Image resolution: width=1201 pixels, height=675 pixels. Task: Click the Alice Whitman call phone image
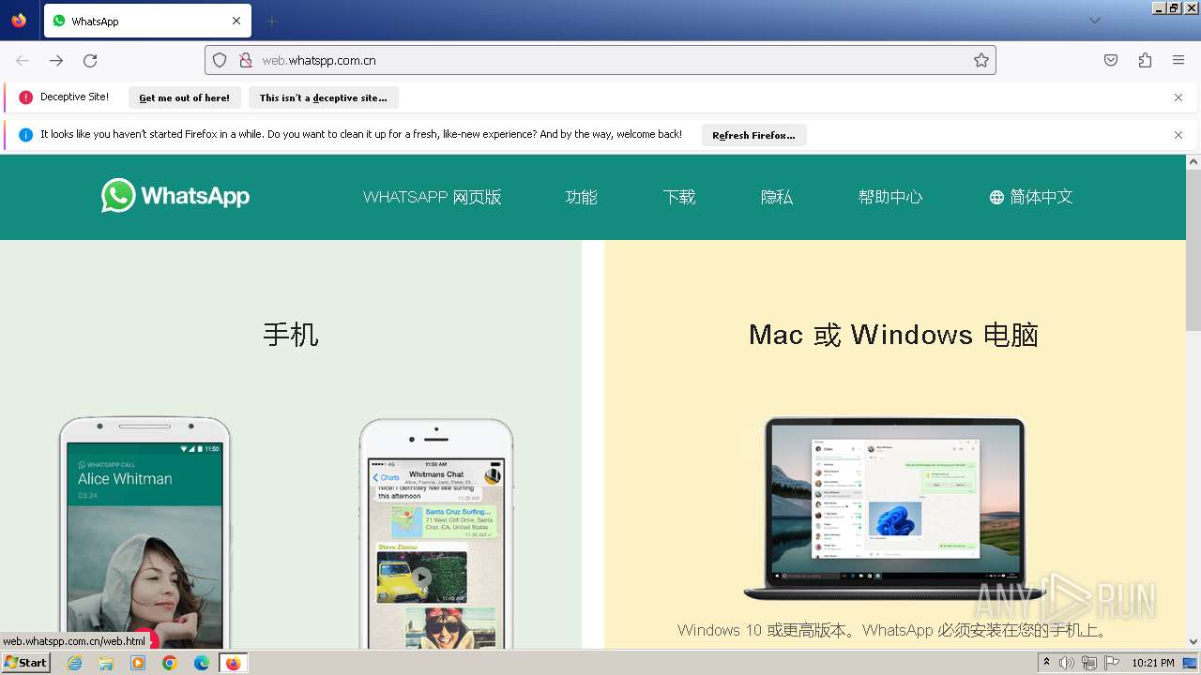pos(144,532)
